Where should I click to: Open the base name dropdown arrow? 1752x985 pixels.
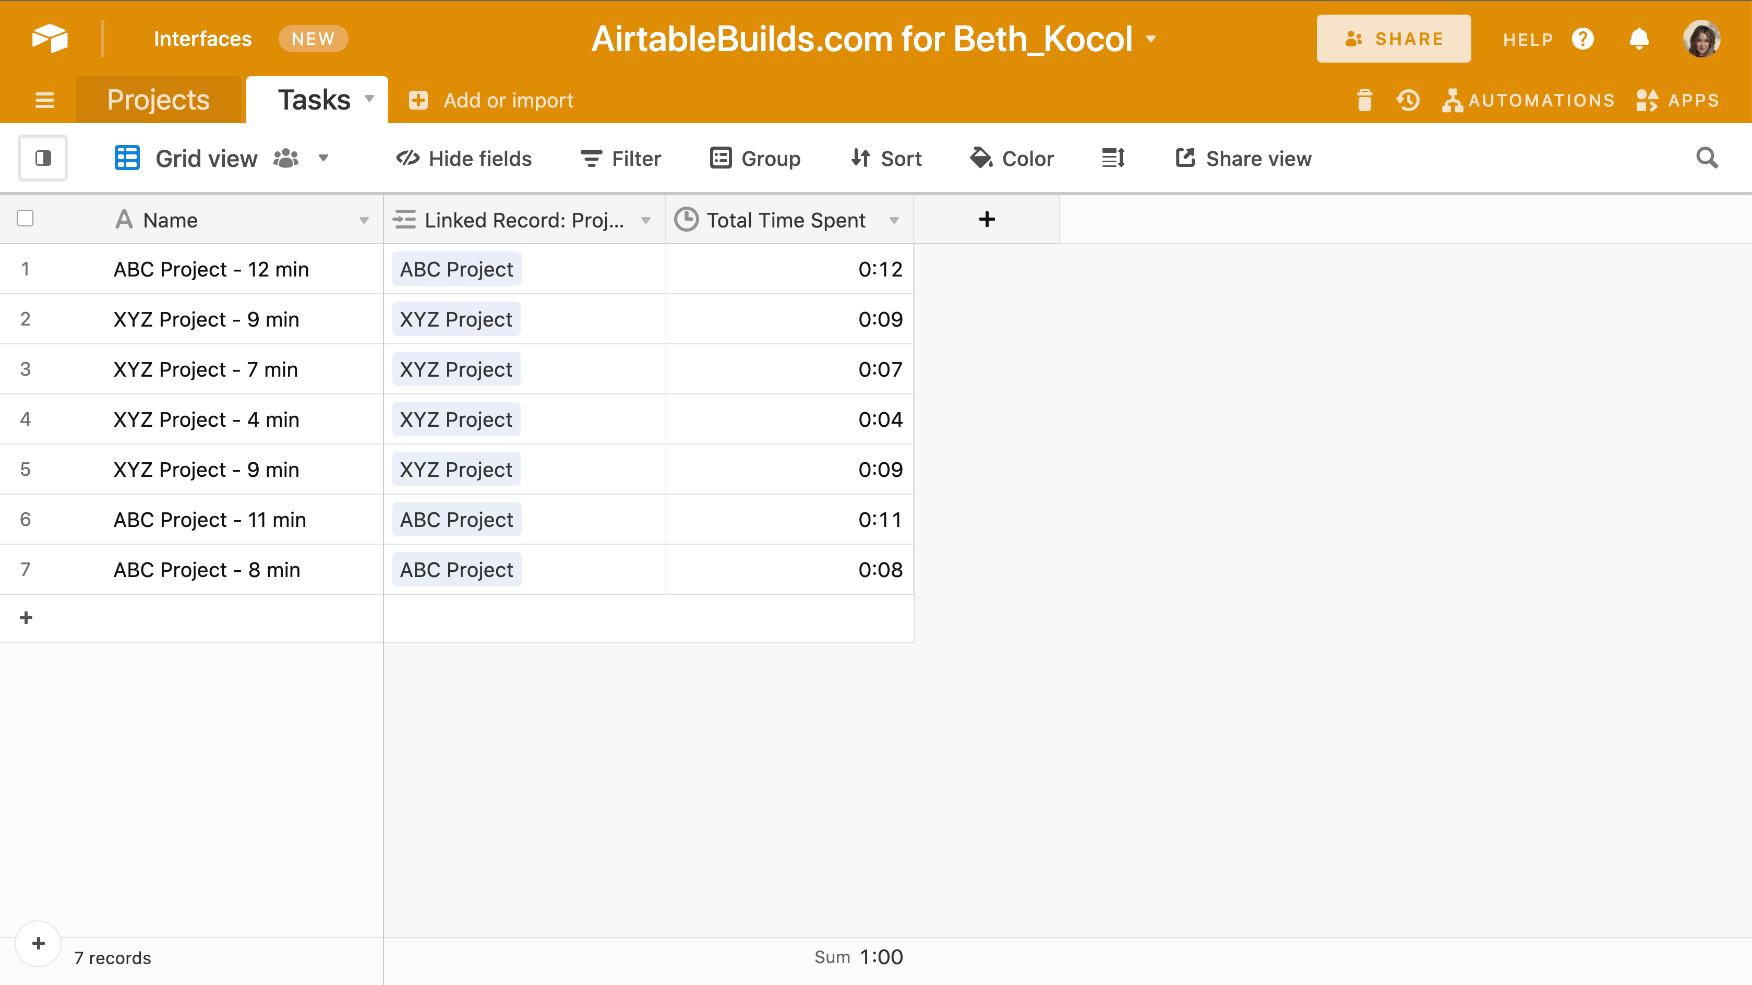point(1151,39)
